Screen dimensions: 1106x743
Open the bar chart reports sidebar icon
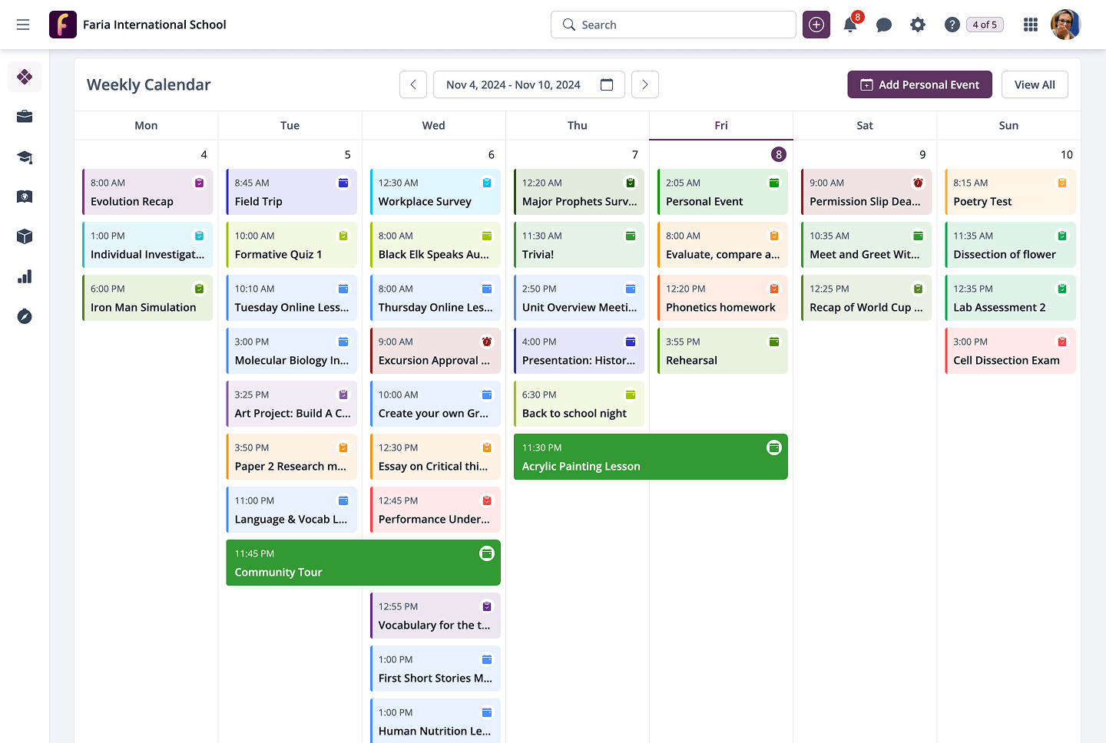[x=25, y=276]
